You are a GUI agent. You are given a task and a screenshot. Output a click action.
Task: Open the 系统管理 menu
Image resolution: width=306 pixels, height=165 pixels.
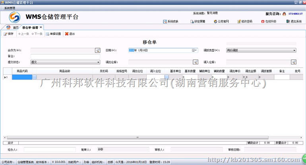click(x=10, y=8)
